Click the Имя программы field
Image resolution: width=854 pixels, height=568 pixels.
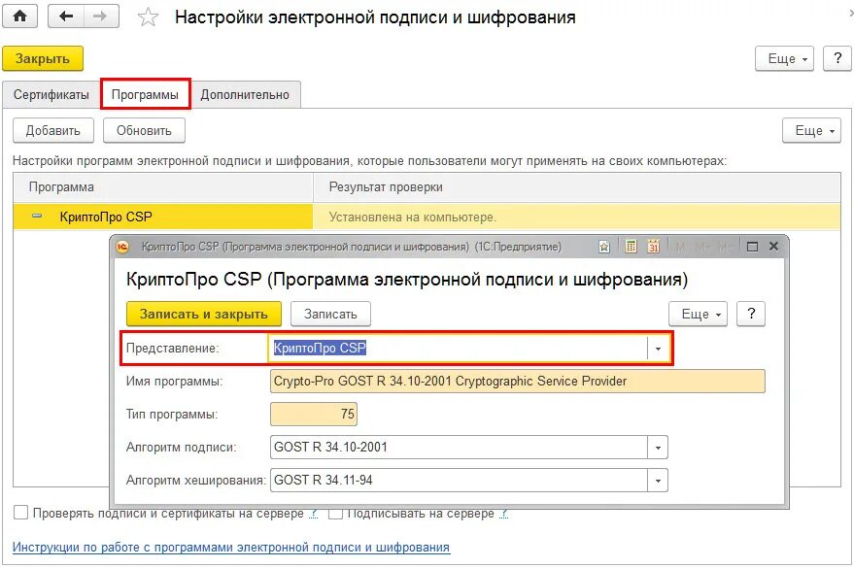[x=518, y=382]
